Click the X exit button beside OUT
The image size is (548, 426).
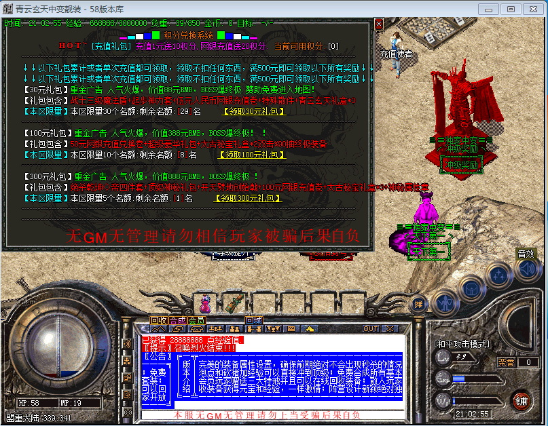(x=390, y=329)
